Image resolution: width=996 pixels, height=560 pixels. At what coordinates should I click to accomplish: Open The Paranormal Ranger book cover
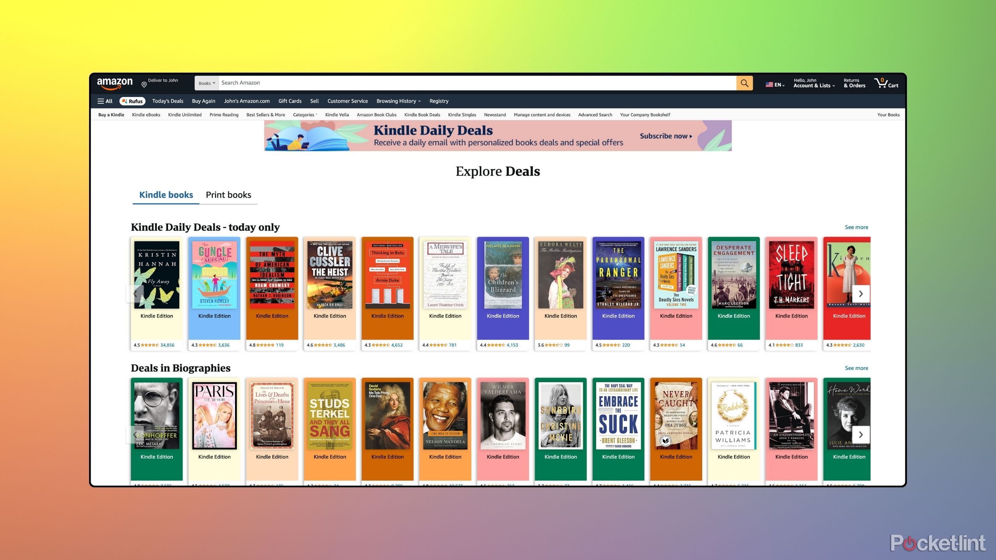click(618, 275)
